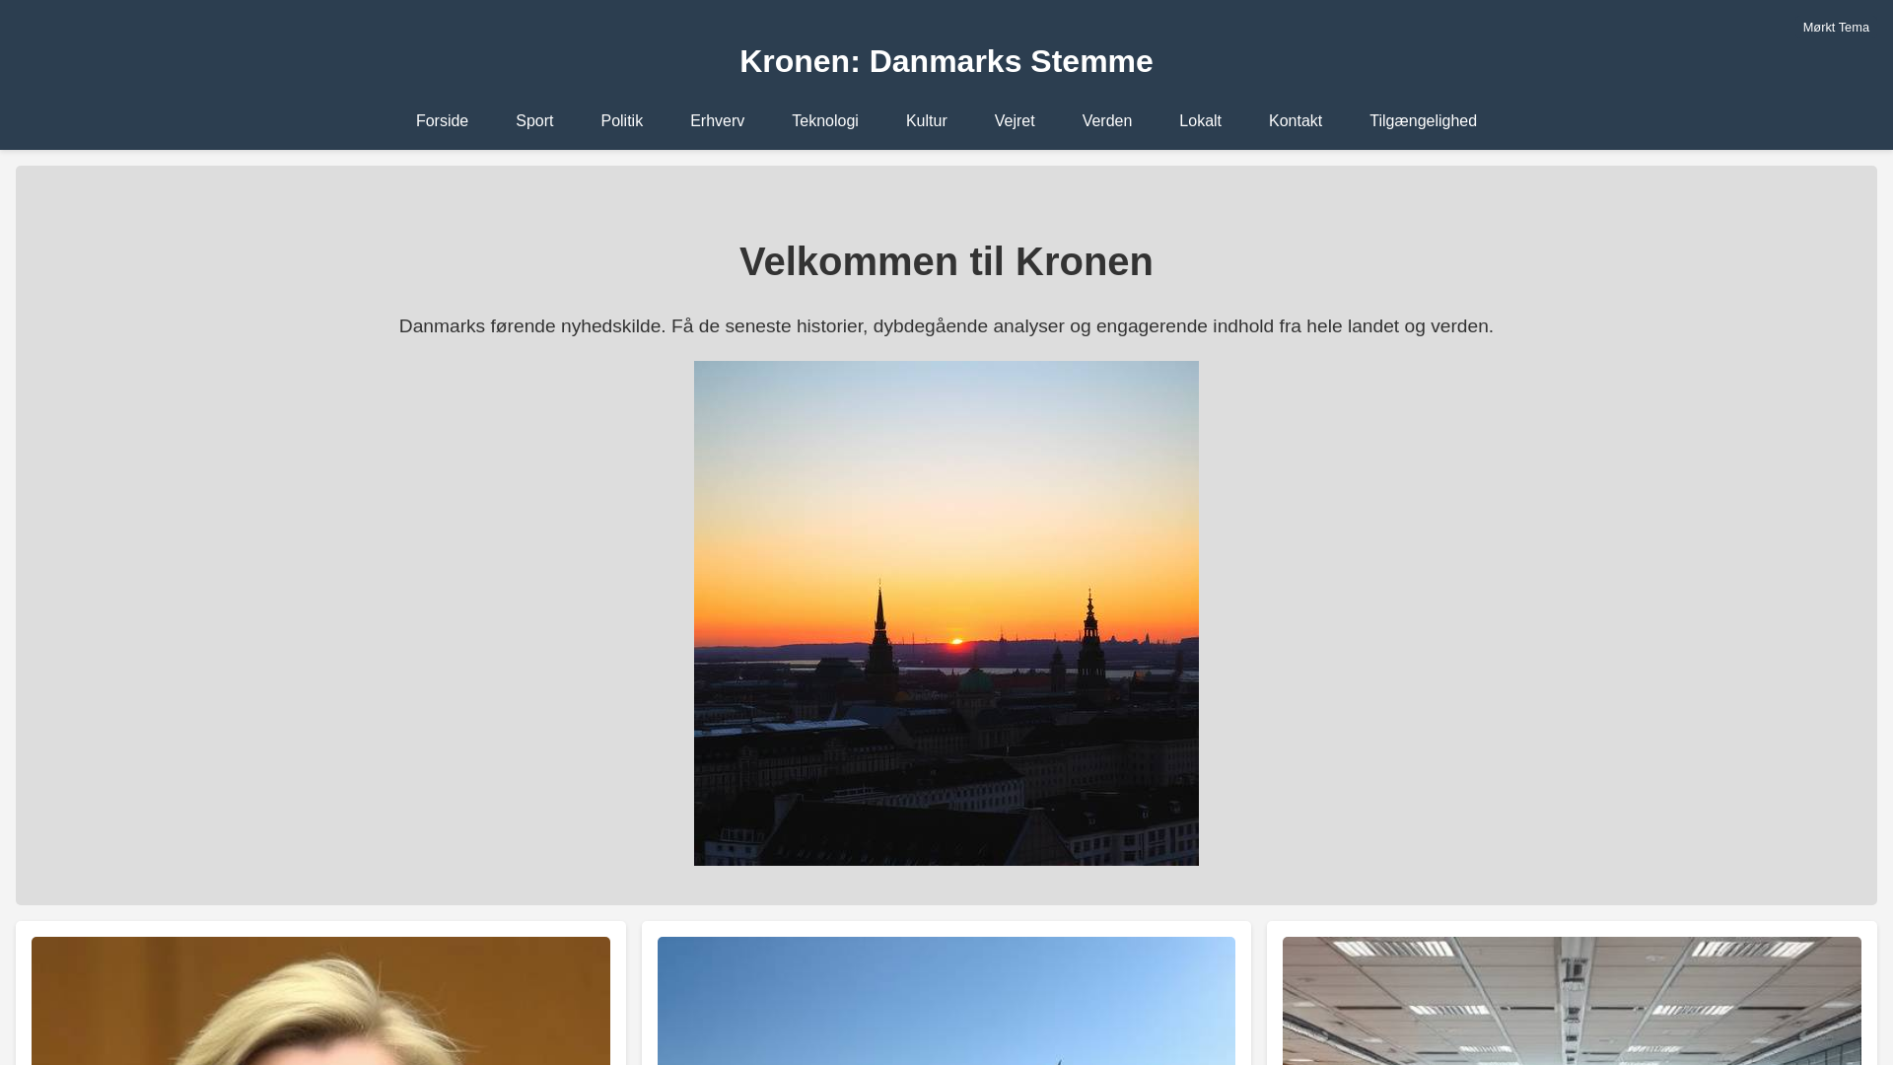Toggle the Mørkt Tema dark mode
The image size is (1893, 1065).
tap(1835, 28)
